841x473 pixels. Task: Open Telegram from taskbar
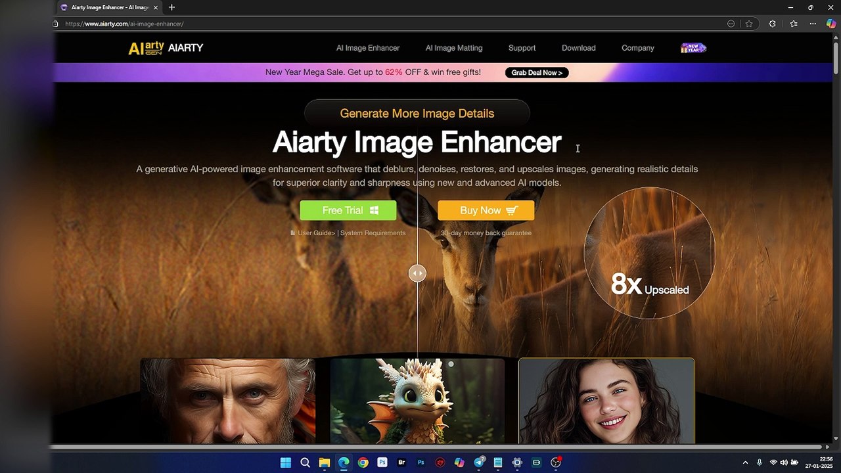click(479, 462)
